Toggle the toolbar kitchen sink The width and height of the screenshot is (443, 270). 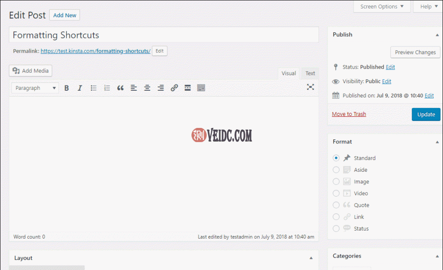[x=201, y=88]
